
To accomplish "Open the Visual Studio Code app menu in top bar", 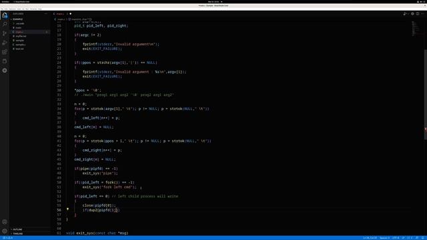I will click(21, 1).
